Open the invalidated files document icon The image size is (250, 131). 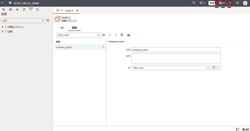pyautogui.click(x=37, y=10)
